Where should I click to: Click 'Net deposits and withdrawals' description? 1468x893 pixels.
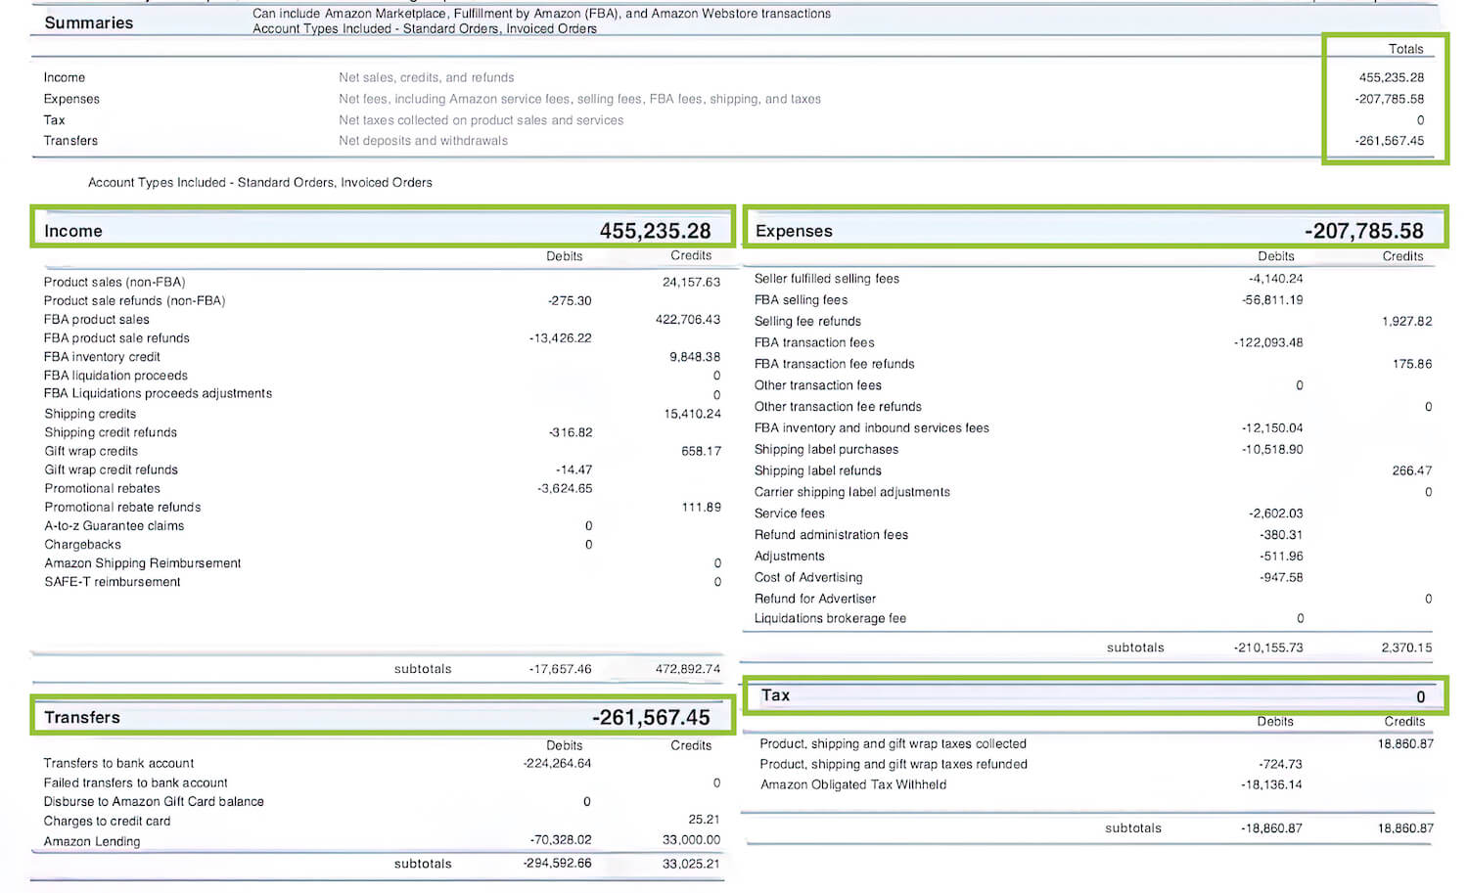(x=424, y=141)
